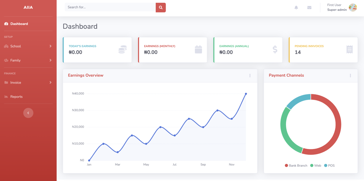Expand the School submenu
Screen dimensions: 364x181
51,46
